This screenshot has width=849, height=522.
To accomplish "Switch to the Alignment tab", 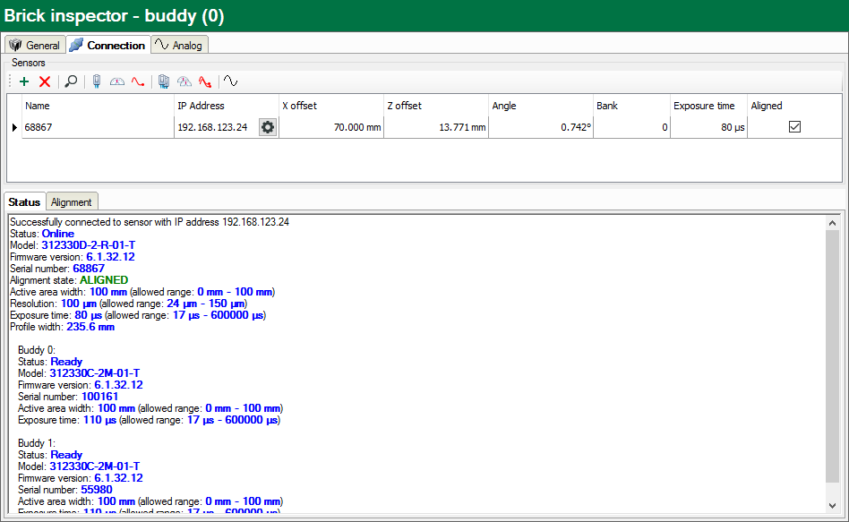I will pos(71,202).
